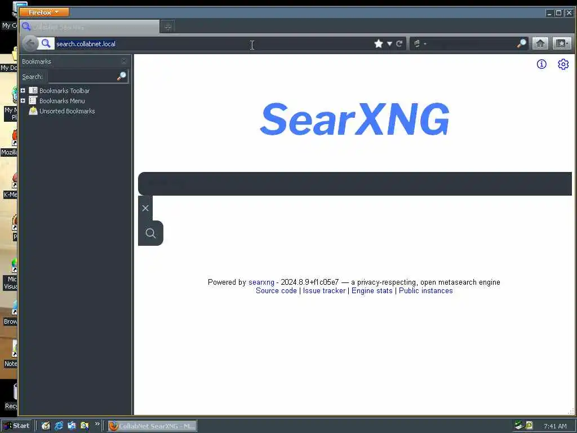Open the search engine selector dropdown
Screen dimensions: 577x433
coord(420,44)
